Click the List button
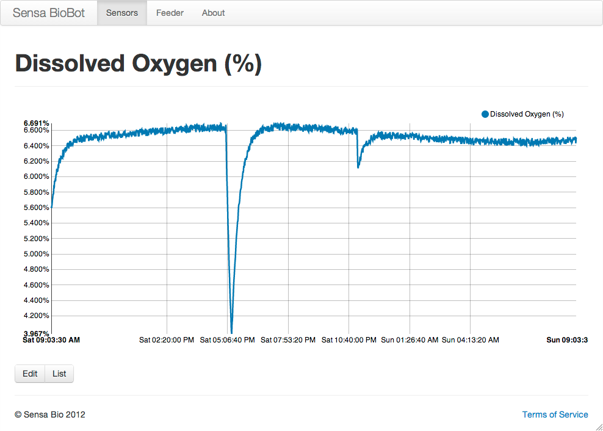The width and height of the screenshot is (603, 431). (x=59, y=374)
